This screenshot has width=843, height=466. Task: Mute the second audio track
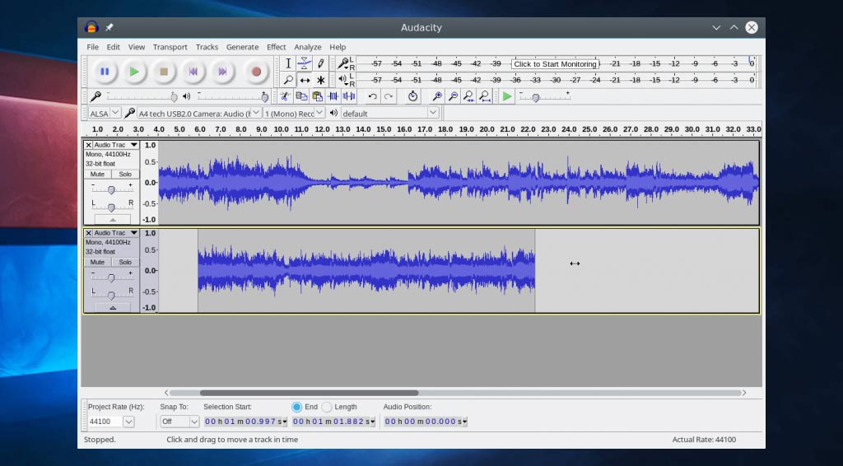[97, 263]
